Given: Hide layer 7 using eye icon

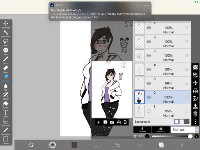Looking at the screenshot, I should click(149, 28).
